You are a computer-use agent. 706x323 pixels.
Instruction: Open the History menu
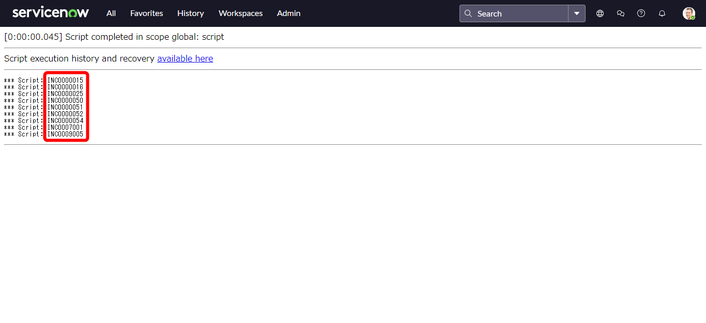(190, 13)
